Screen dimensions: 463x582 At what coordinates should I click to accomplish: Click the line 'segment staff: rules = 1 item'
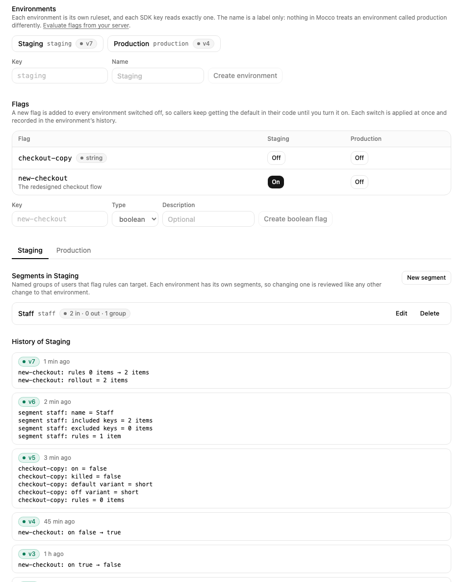tap(69, 436)
